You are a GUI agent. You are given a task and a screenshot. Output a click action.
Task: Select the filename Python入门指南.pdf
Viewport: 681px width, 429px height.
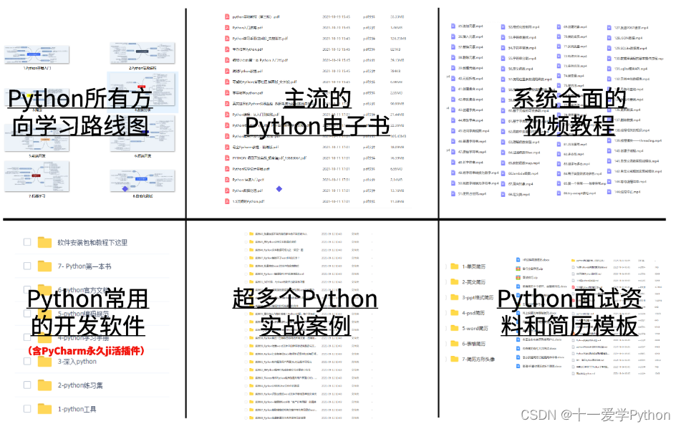point(248,27)
